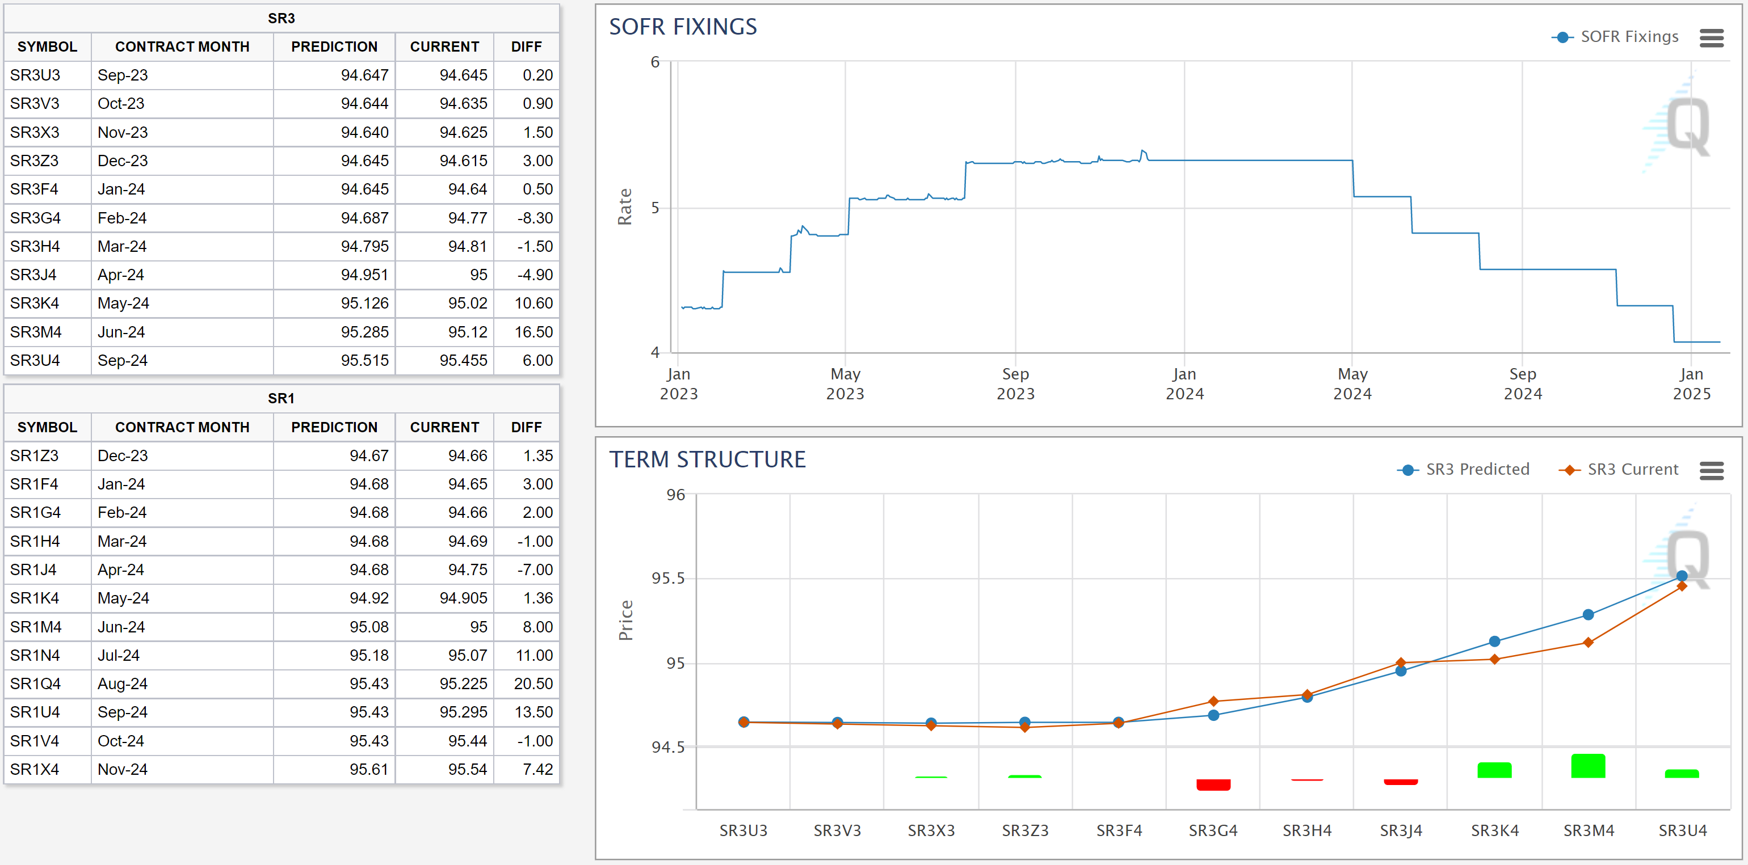Click the green SR3K4 difference bar

(x=1494, y=770)
